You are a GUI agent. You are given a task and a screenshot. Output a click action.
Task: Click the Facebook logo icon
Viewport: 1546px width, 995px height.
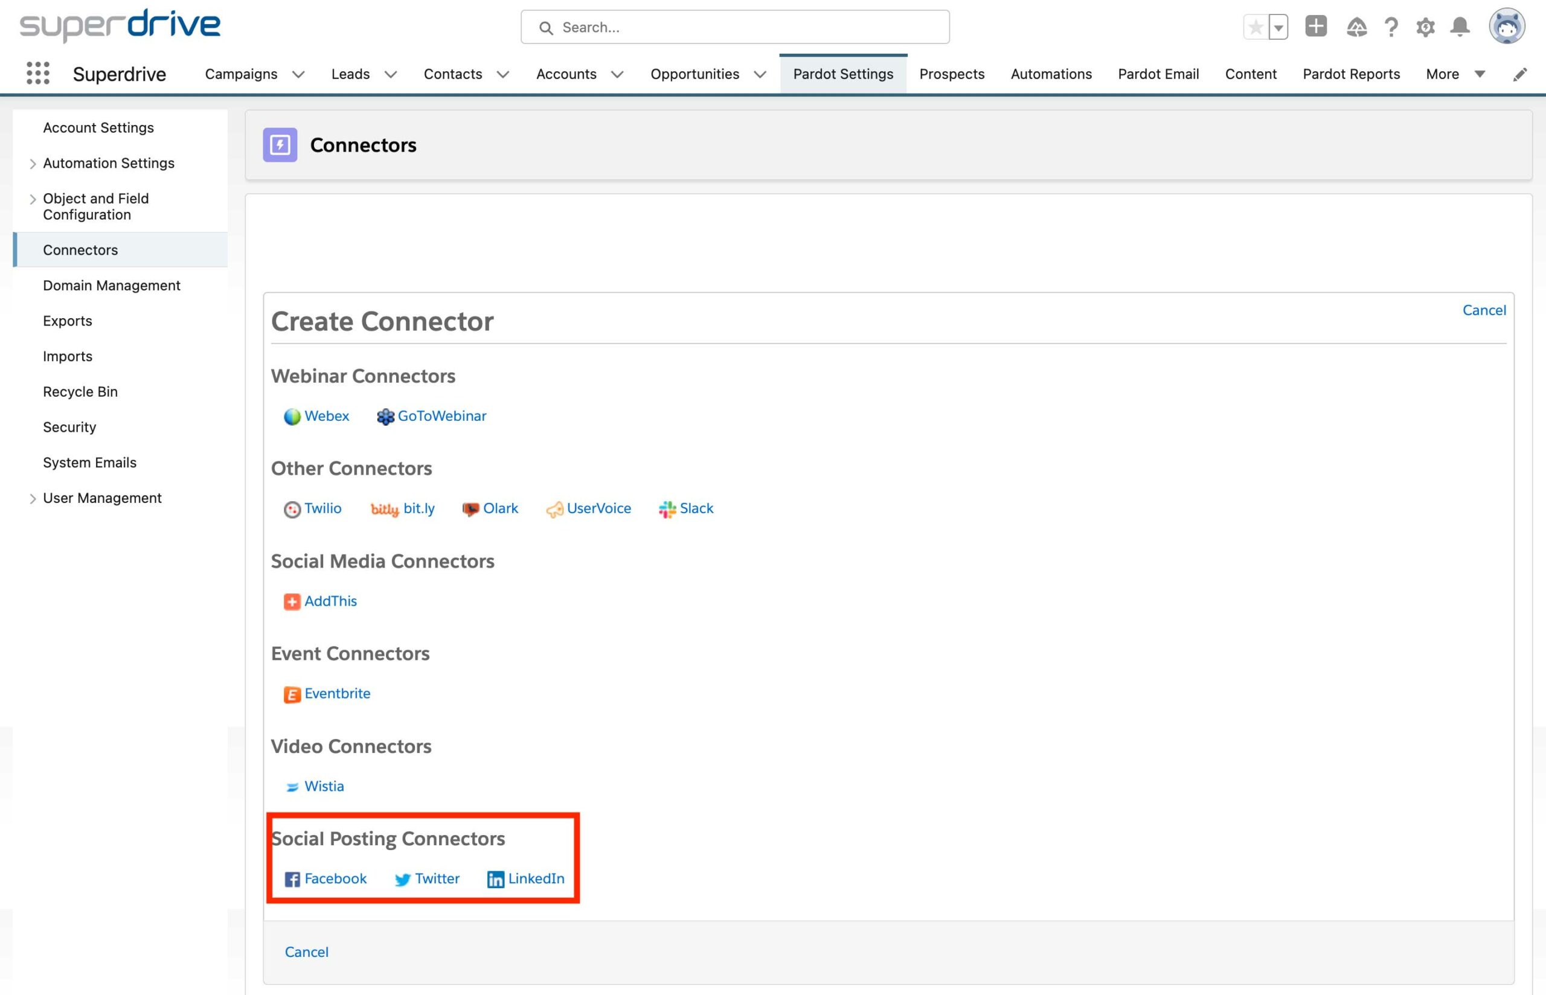pyautogui.click(x=292, y=879)
